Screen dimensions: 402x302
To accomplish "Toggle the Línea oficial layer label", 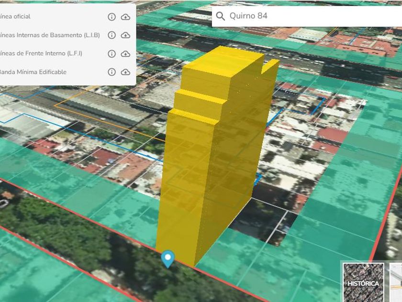I will click(15, 16).
